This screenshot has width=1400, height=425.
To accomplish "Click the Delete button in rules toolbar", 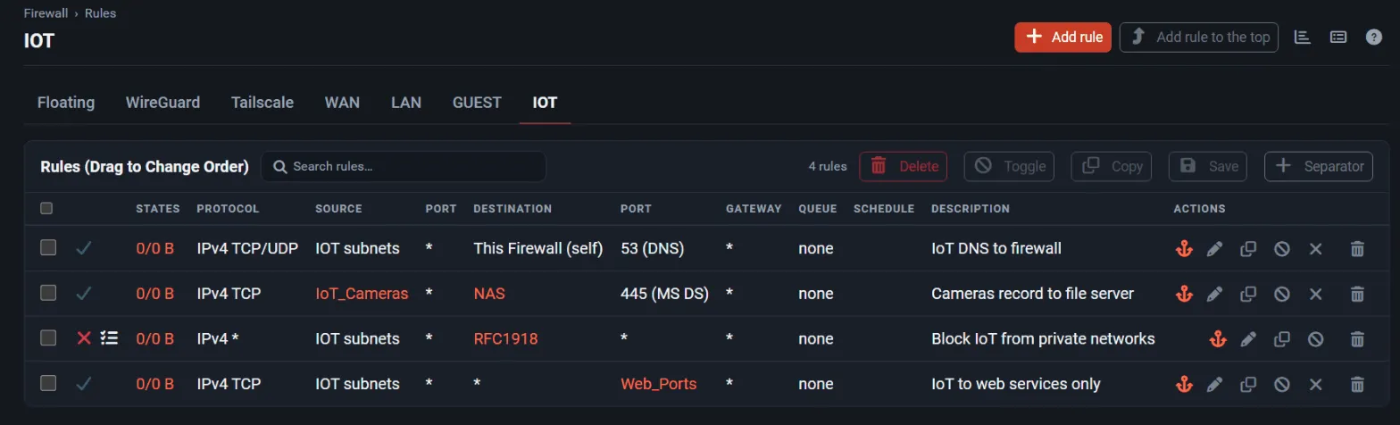I will [904, 166].
